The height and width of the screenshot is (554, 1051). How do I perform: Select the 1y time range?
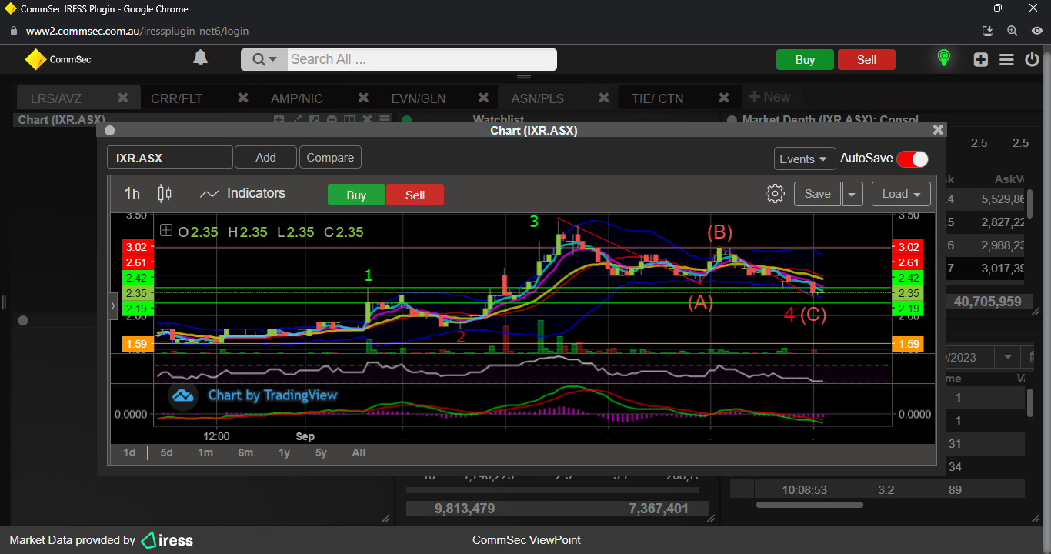(x=284, y=452)
